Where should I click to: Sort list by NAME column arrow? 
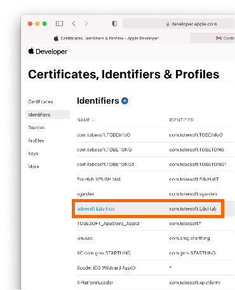93,120
